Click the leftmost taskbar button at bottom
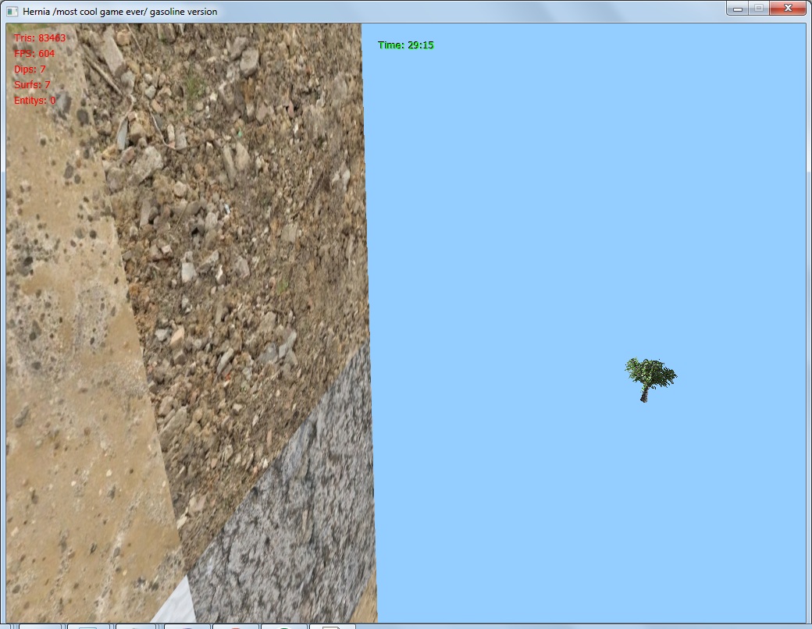This screenshot has width=812, height=629. [x=41, y=626]
